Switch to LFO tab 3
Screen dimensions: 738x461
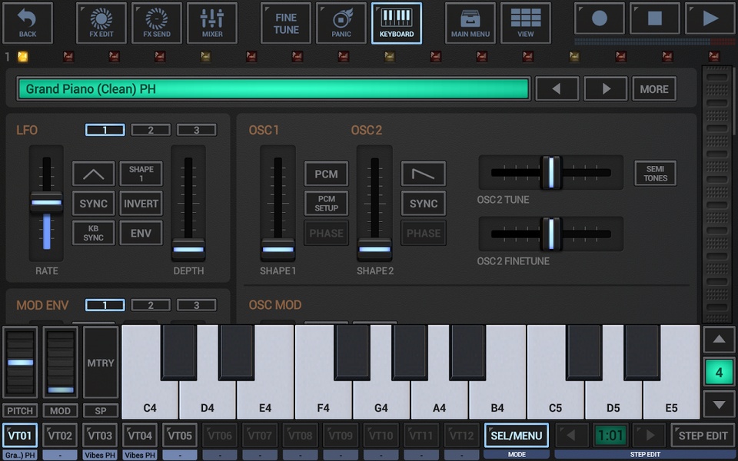tap(196, 130)
